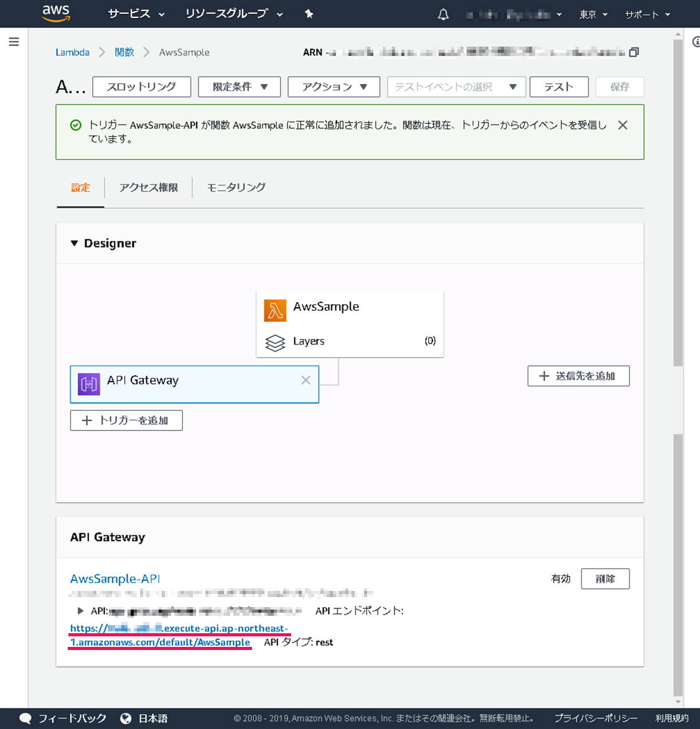
Task: Open the 限定条件 dropdown
Action: click(x=240, y=87)
